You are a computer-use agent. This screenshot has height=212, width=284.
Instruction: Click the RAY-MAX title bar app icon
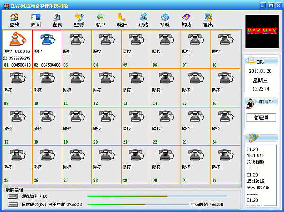pos(6,6)
